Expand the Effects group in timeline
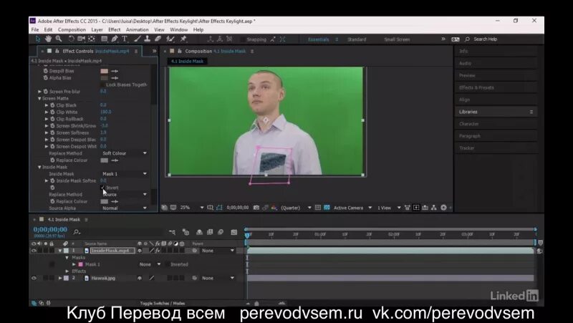This screenshot has width=573, height=323. click(67, 271)
